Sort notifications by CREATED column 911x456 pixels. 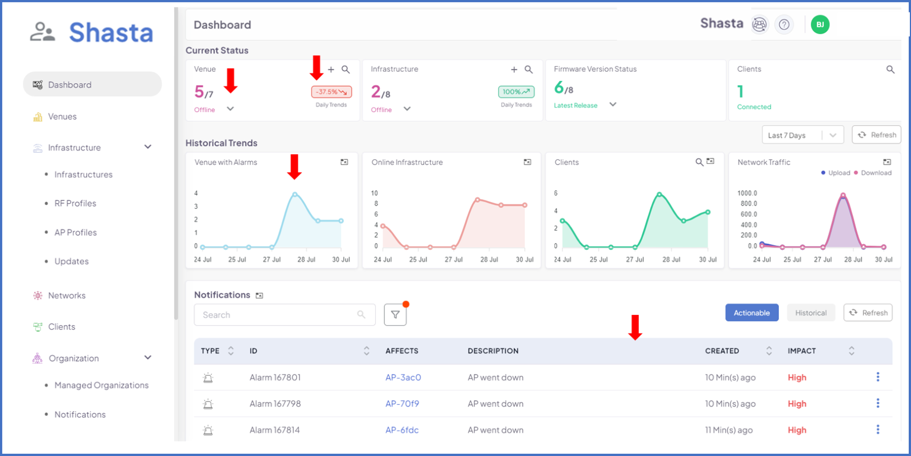(x=769, y=351)
